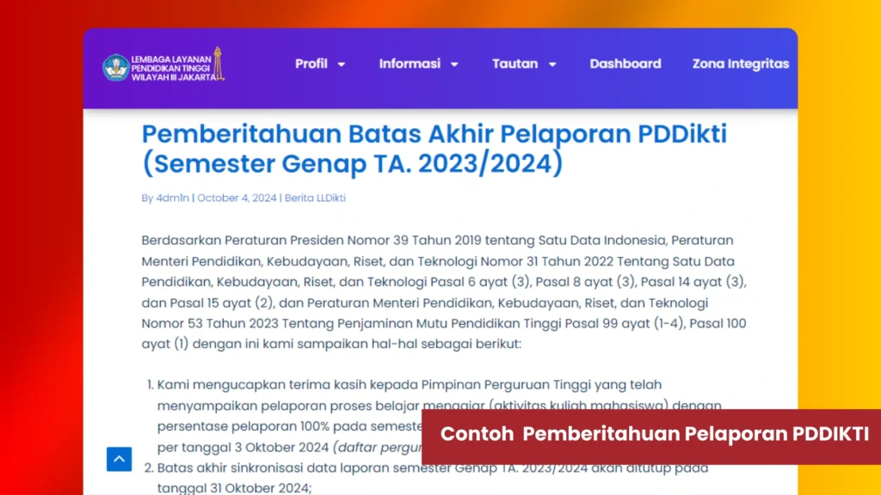Screen dimensions: 881x495
Task: Click the paragraph starting 'Berdasarkan Peraturan Presiden'
Action: point(444,292)
